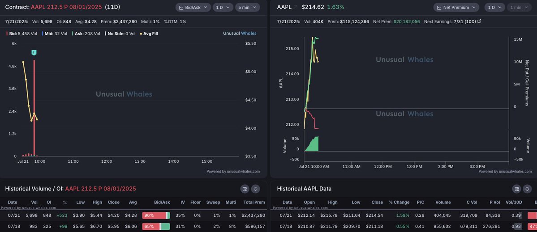The image size is (537, 232).
Task: Toggle Avg Fill line in legend
Action: click(149, 34)
